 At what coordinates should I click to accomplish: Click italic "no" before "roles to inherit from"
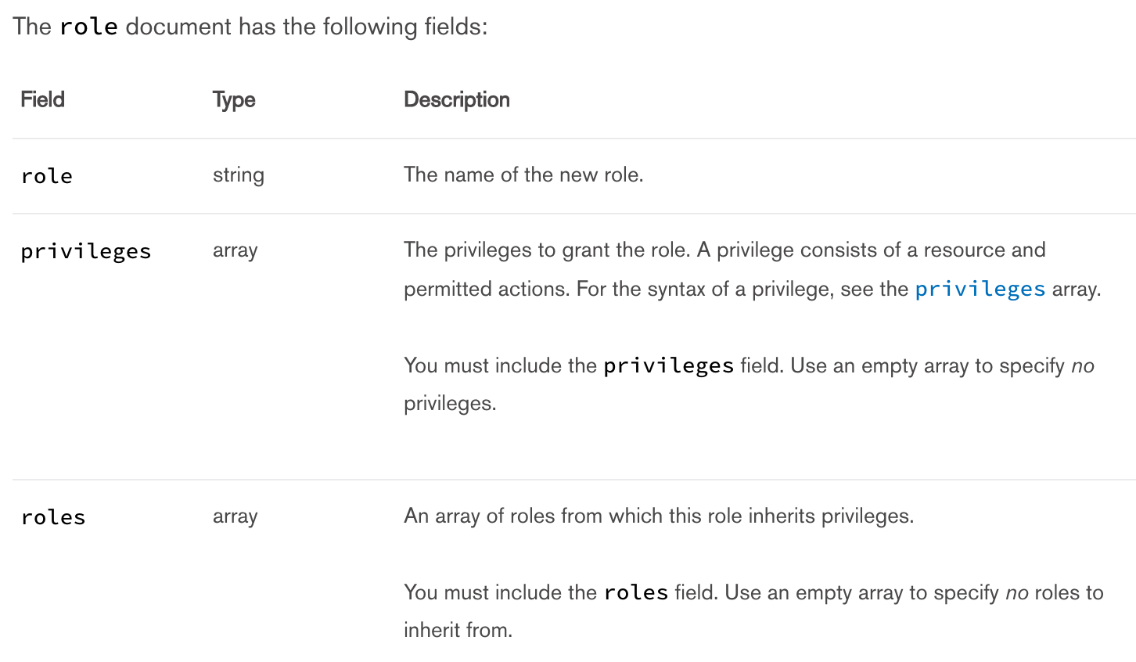click(x=1016, y=593)
